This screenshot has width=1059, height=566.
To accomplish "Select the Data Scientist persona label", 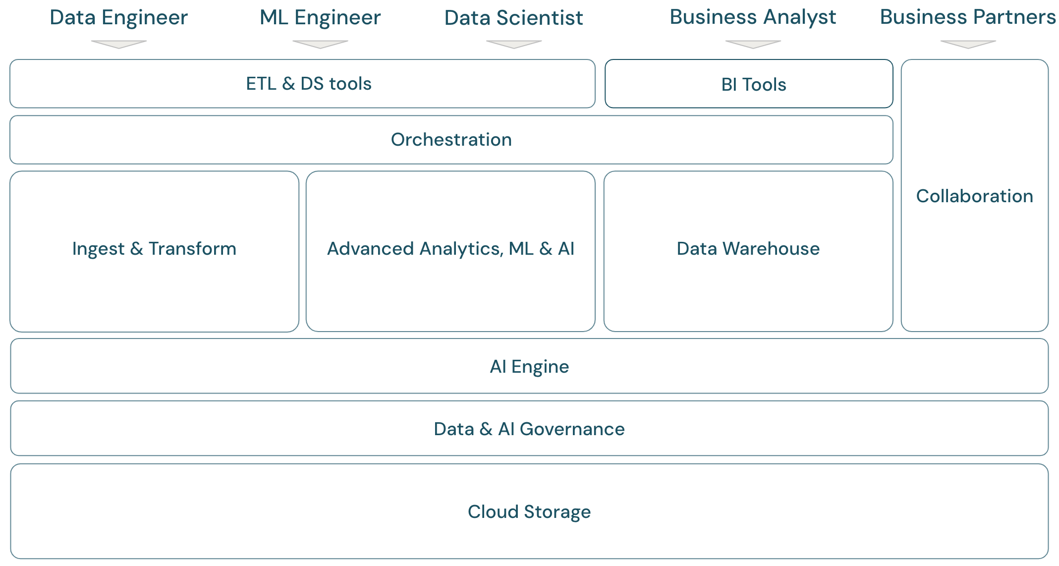I will click(513, 18).
